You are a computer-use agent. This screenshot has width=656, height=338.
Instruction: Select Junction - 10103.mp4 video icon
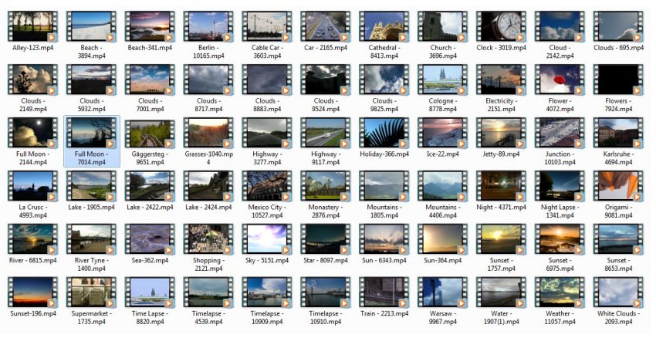(560, 133)
